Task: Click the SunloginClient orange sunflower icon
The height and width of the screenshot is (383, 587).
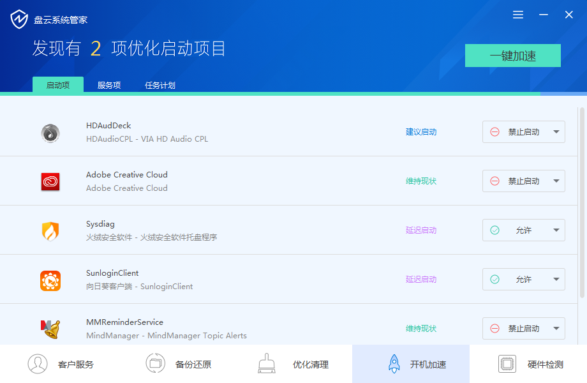Action: 50,280
